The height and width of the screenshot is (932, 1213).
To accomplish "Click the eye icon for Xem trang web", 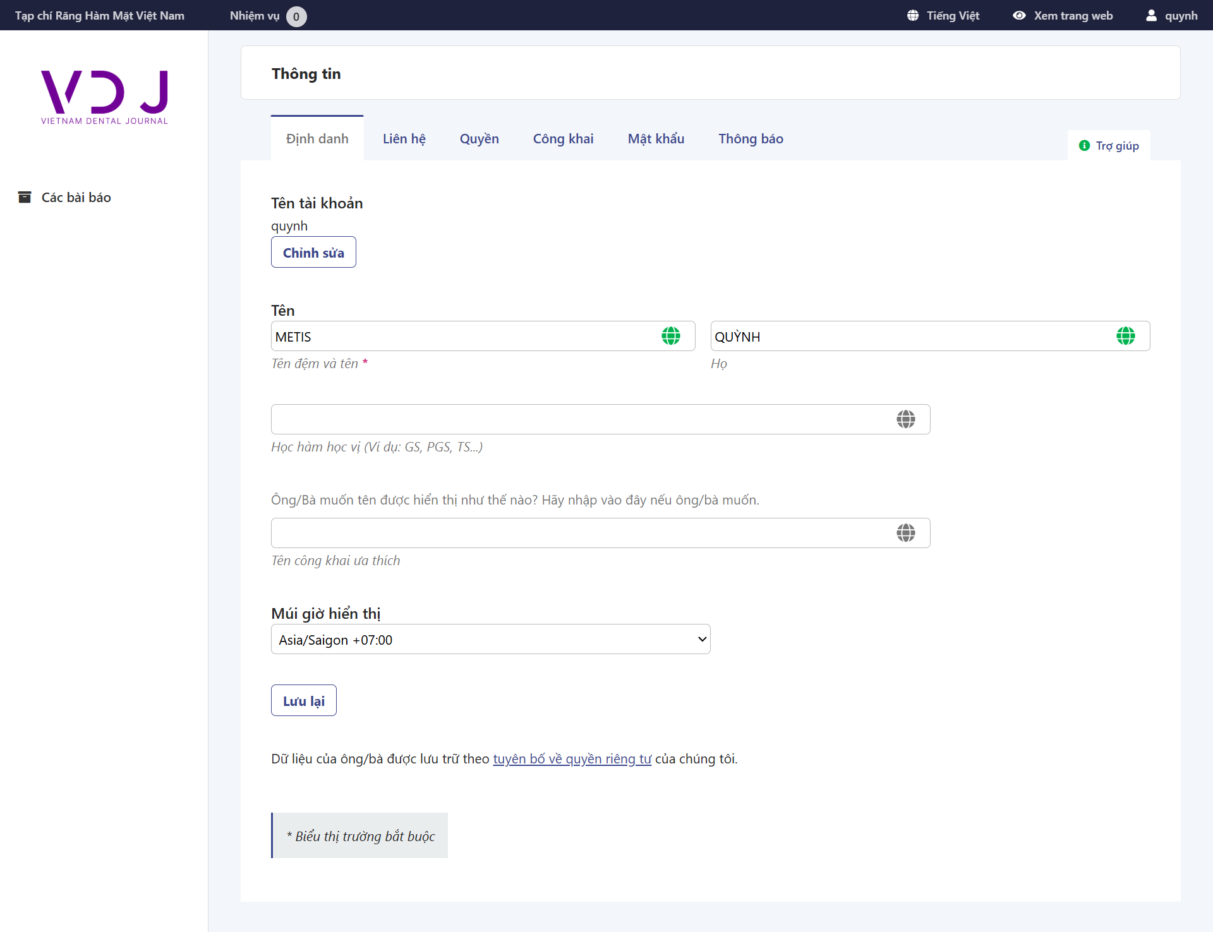I will coord(1019,15).
